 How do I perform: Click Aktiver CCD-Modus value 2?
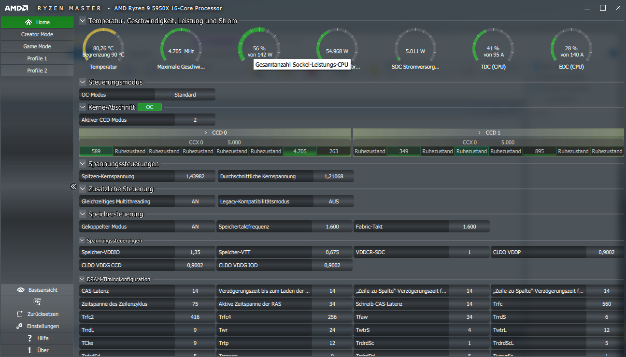[x=195, y=120]
